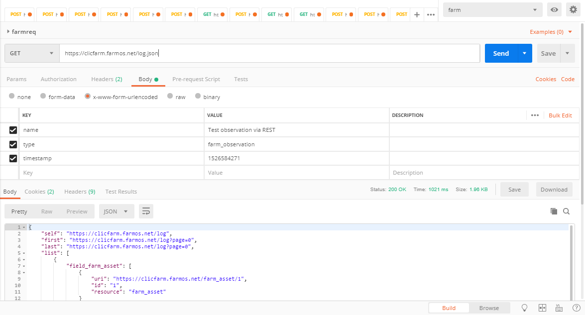This screenshot has height=315, width=585.
Task: Open the Bulk Edit link
Action: pos(560,115)
